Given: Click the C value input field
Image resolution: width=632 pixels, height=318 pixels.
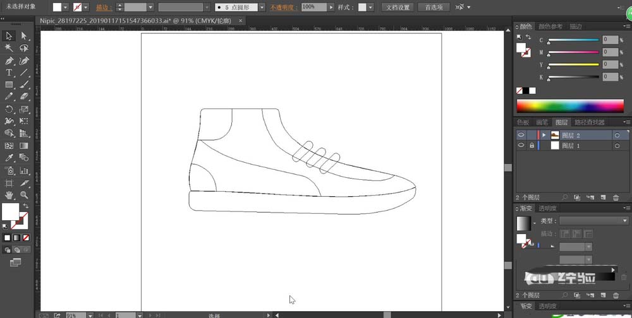Looking at the screenshot, I should coord(609,40).
